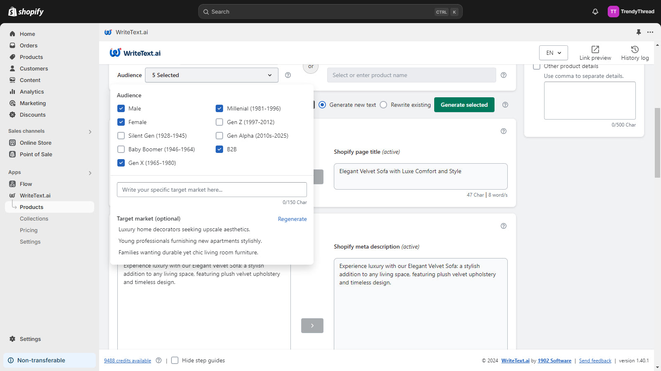The image size is (661, 371).
Task: Click the help icon beside Audience dropdown
Action: 288,75
